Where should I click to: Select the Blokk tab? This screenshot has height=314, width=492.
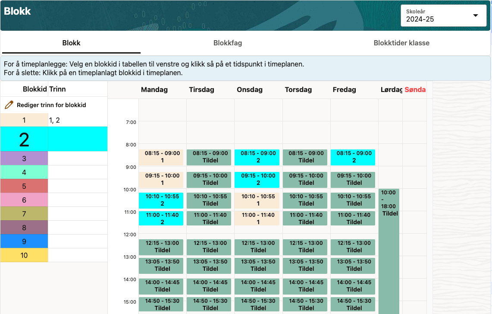pyautogui.click(x=72, y=43)
